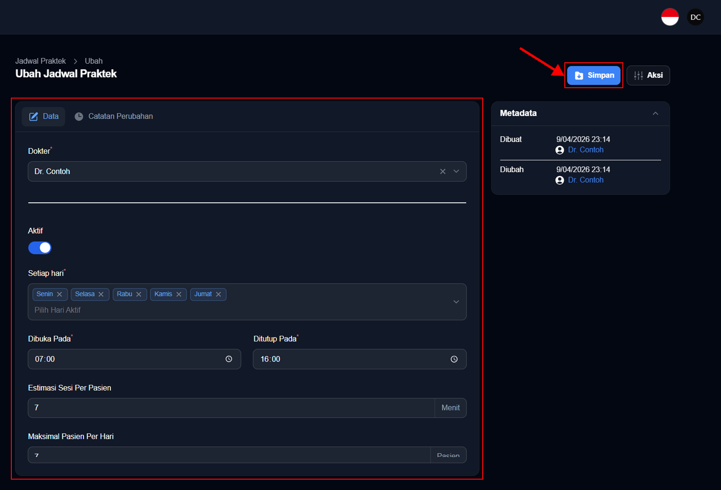Save changes with the Simpan button
The height and width of the screenshot is (490, 721).
click(x=594, y=75)
